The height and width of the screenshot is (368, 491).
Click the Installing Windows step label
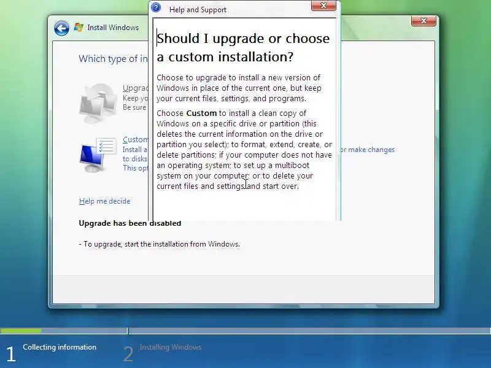tap(171, 347)
